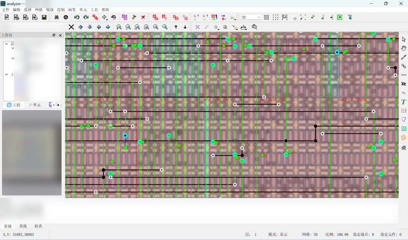Select the pencil draw tool
This screenshot has height=240, width=408.
point(404,57)
